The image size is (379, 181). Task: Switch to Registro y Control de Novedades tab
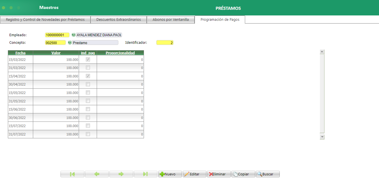45,20
